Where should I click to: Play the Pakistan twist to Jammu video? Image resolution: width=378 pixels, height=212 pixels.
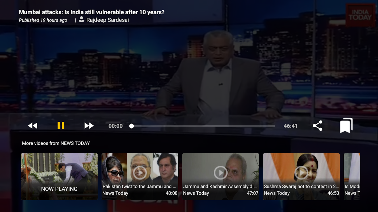coord(140,176)
